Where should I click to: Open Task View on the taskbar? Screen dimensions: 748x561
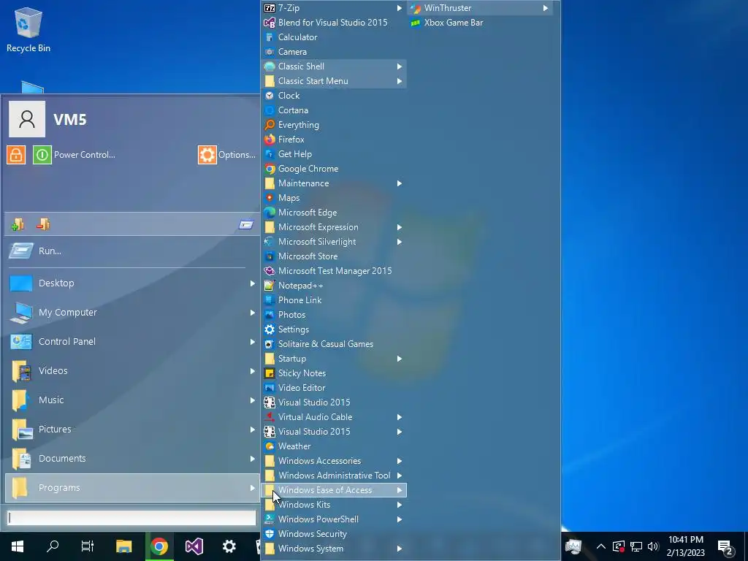88,546
